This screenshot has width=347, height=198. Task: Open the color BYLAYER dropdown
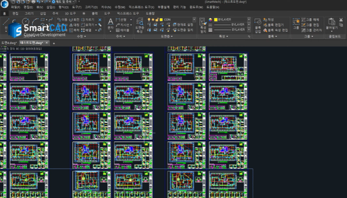249,20
